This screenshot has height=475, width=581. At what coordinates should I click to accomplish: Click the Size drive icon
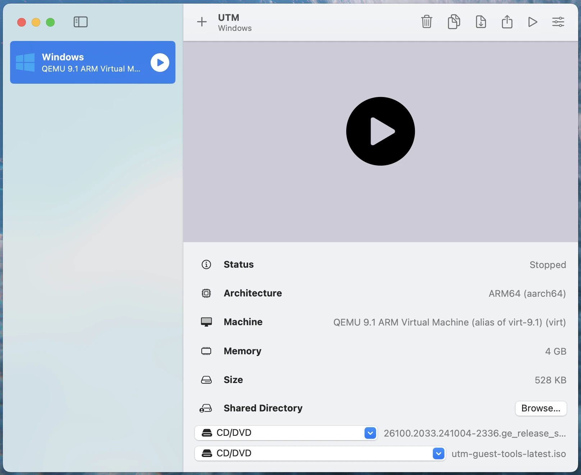tap(206, 380)
